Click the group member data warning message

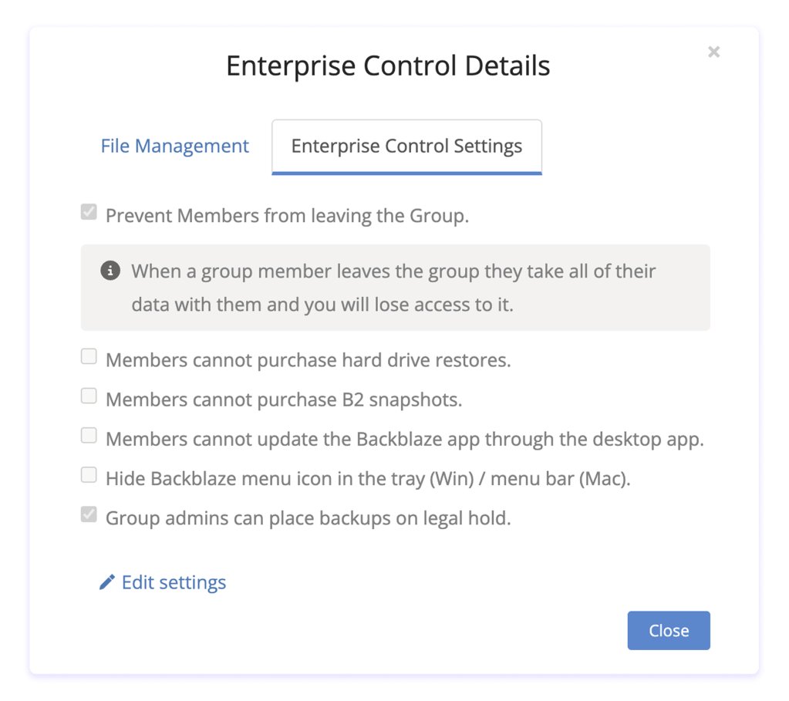click(395, 288)
